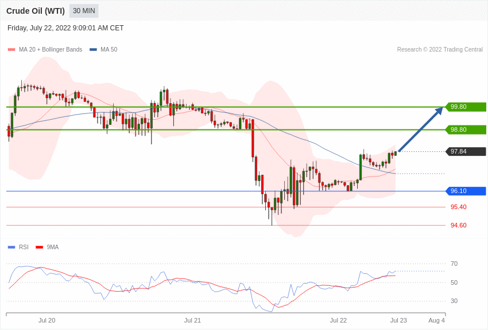The image size is (488, 330).
Task: Click the 94.60 red support value
Action: coord(459,225)
